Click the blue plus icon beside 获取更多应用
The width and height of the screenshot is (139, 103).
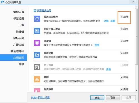tap(35, 11)
